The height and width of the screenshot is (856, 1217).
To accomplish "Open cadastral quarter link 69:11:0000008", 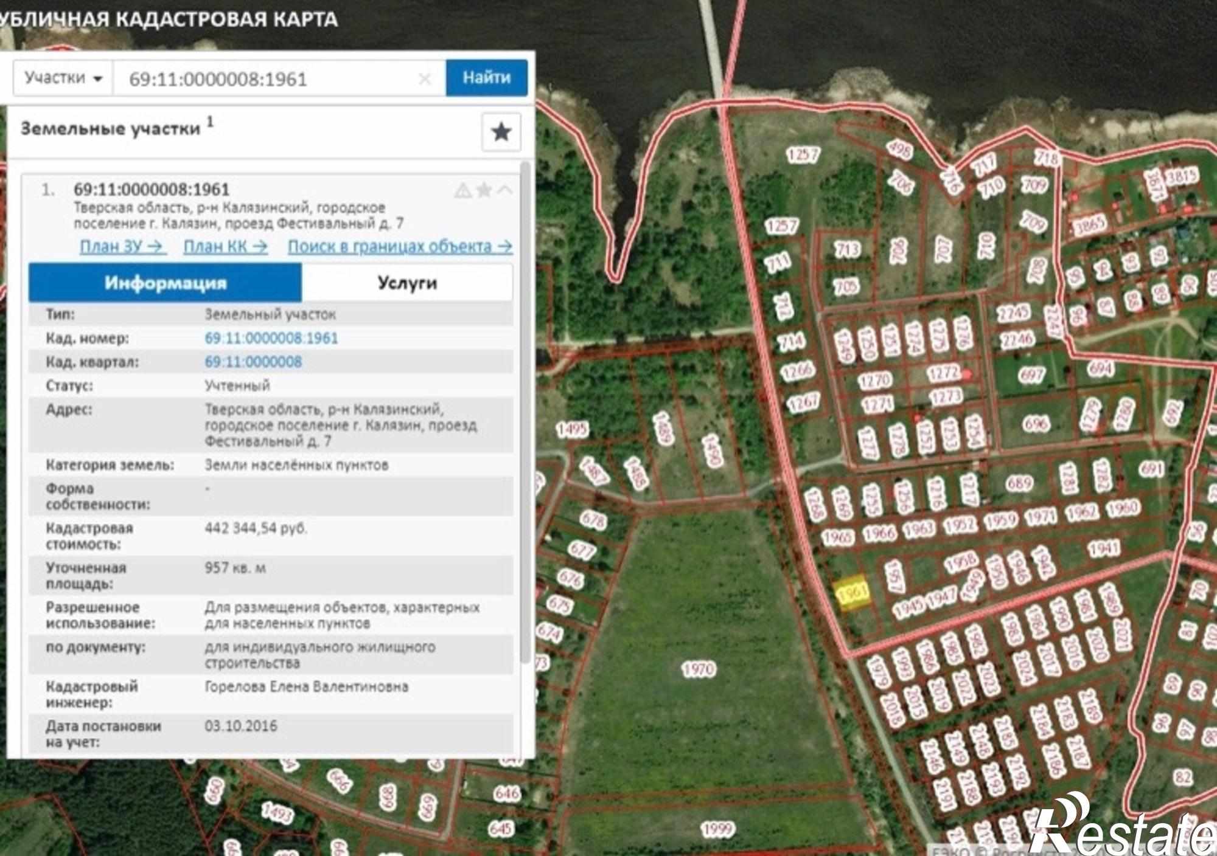I will [253, 362].
